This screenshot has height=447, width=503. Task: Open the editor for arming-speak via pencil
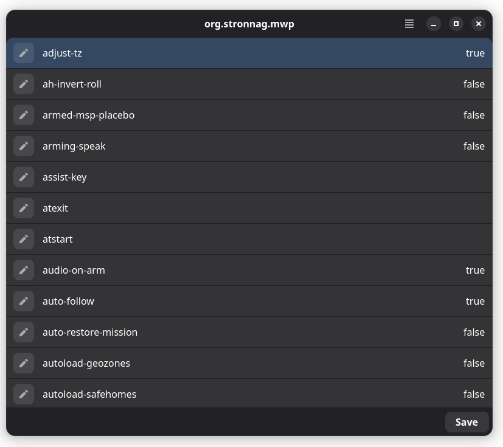tap(24, 146)
